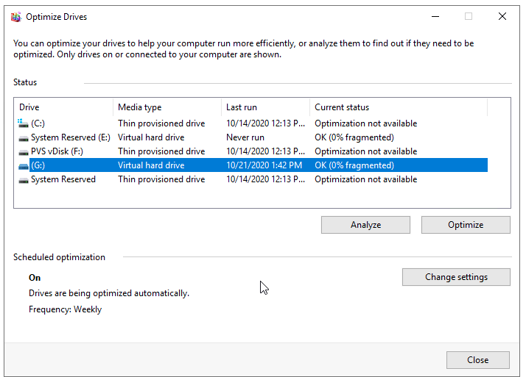Sort by the Media type column header
This screenshot has height=377, width=526.
(167, 107)
